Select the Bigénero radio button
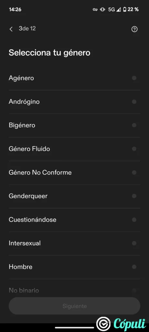Image resolution: width=149 pixels, height=332 pixels. click(x=134, y=125)
